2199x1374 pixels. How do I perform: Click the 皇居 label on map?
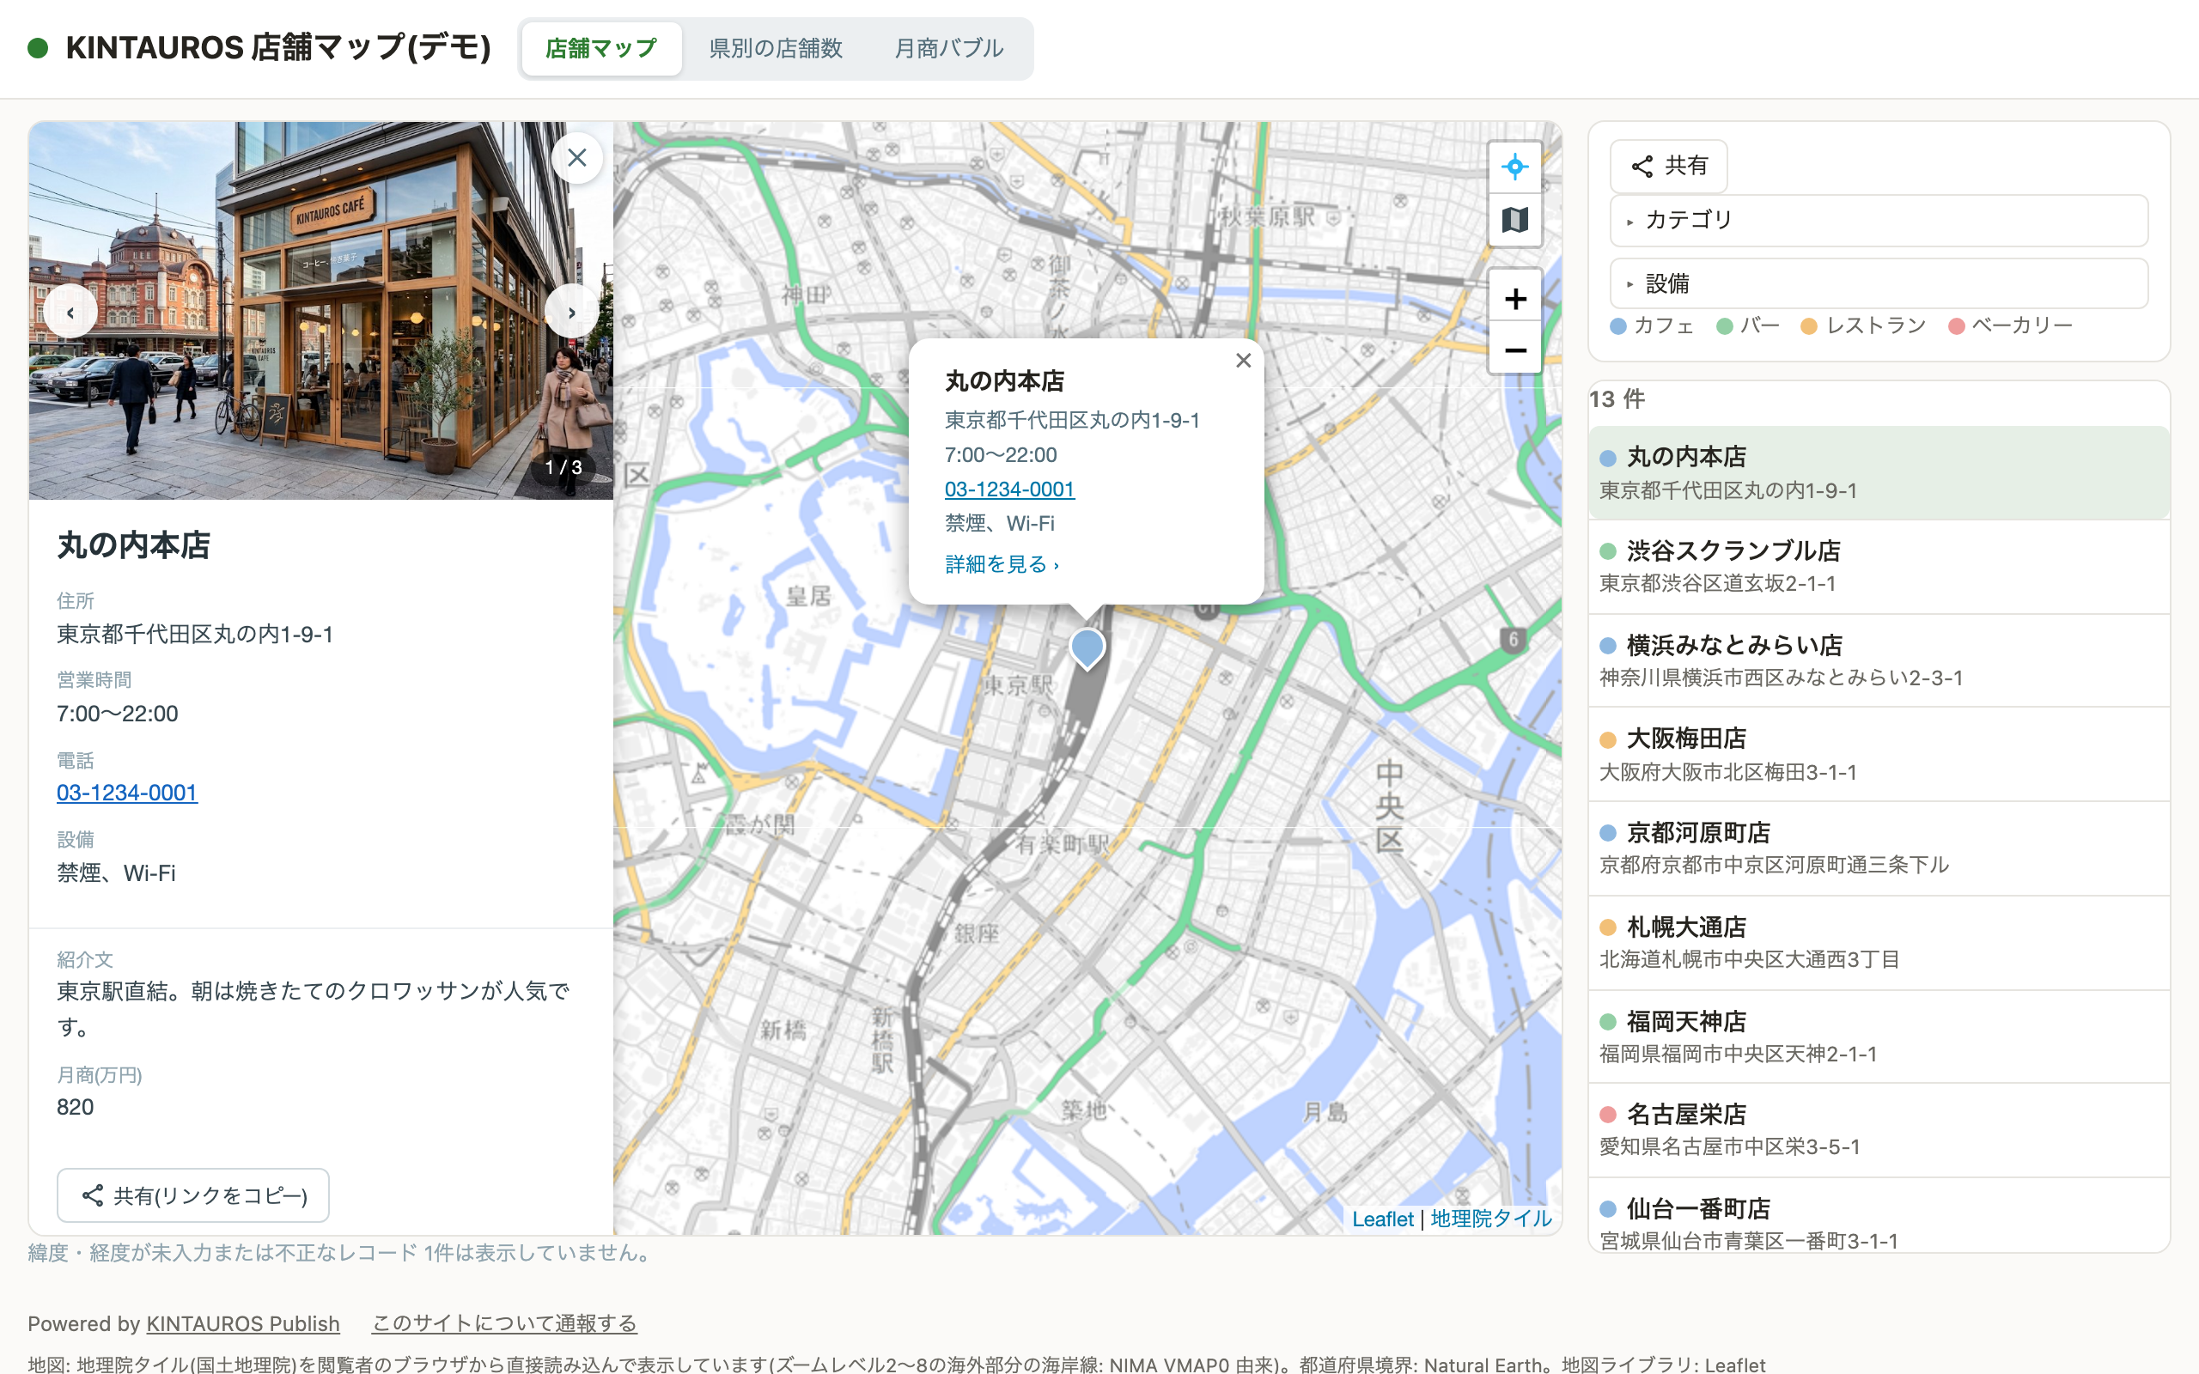(807, 596)
